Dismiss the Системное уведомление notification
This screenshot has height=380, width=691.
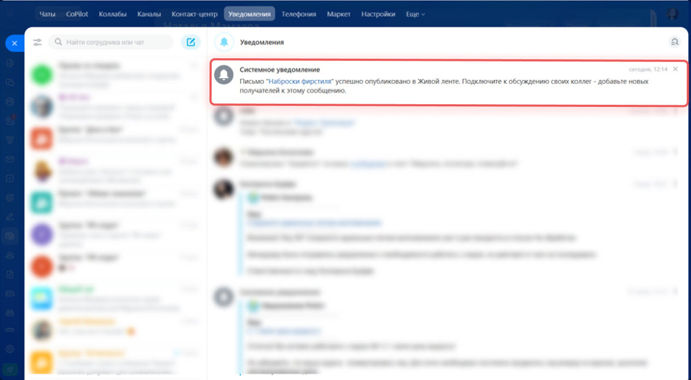coord(675,69)
